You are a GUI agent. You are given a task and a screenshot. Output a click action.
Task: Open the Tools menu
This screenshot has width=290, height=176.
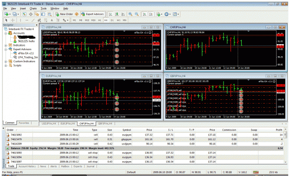(x=44, y=8)
